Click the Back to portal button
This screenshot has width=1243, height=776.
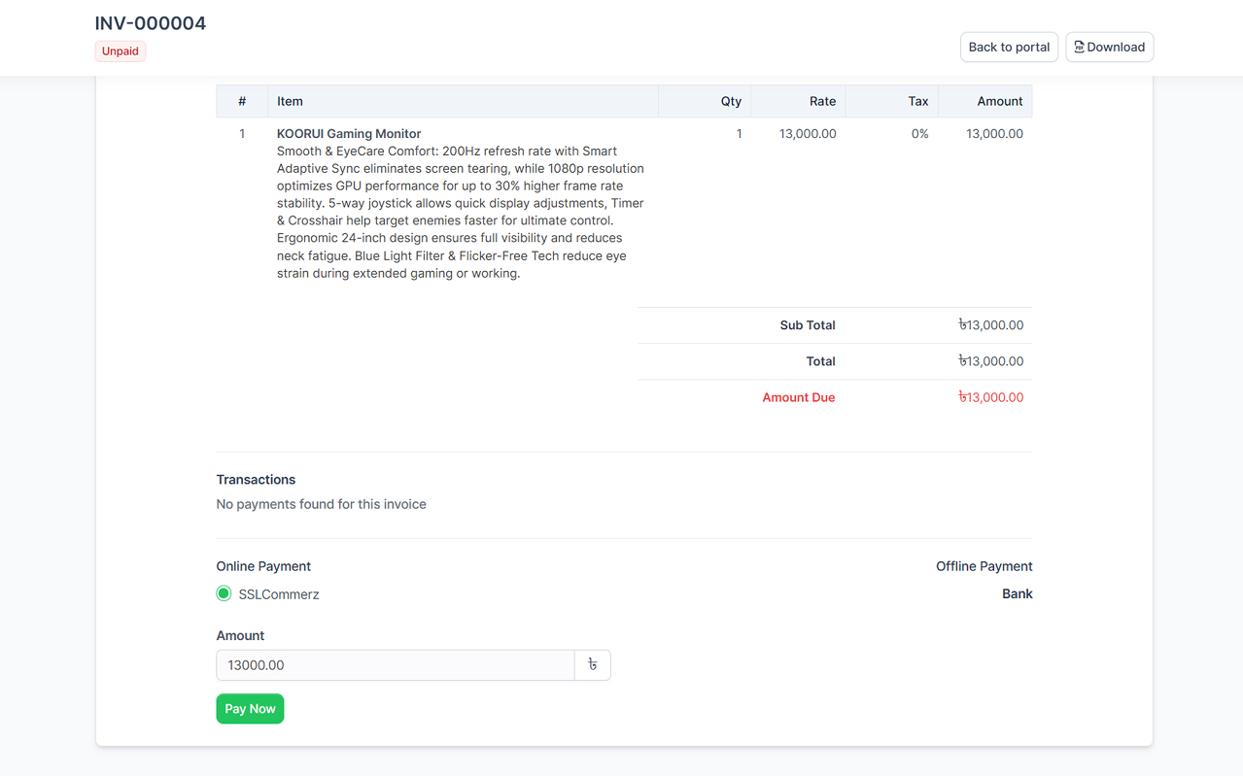(1009, 47)
